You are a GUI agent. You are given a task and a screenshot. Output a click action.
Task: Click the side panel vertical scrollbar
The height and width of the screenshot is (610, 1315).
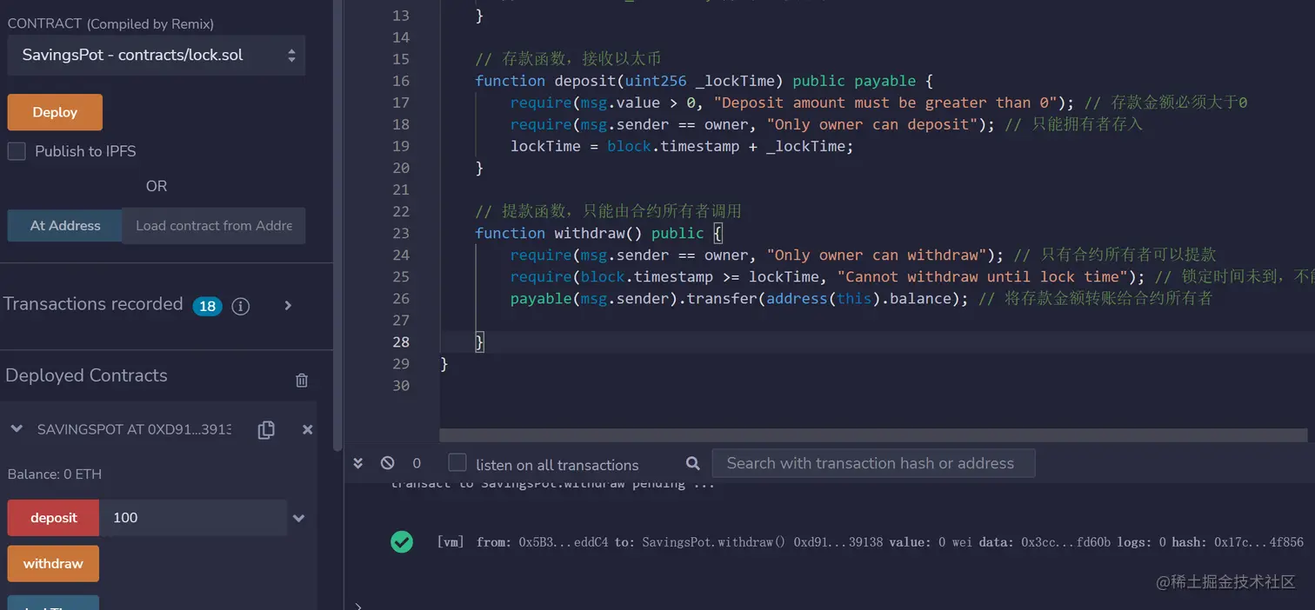(x=338, y=226)
